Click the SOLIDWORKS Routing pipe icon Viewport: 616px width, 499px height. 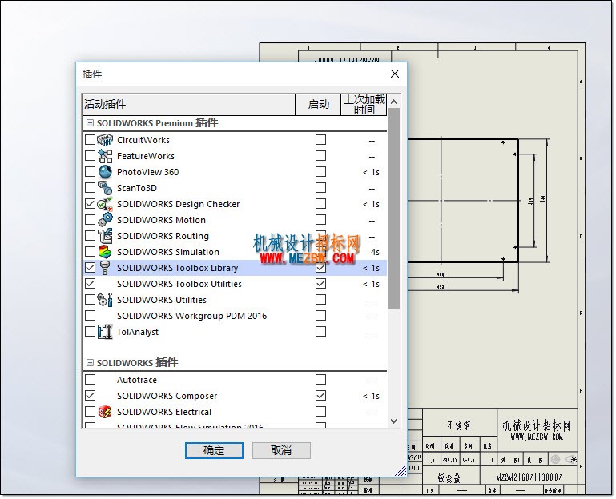tap(105, 236)
